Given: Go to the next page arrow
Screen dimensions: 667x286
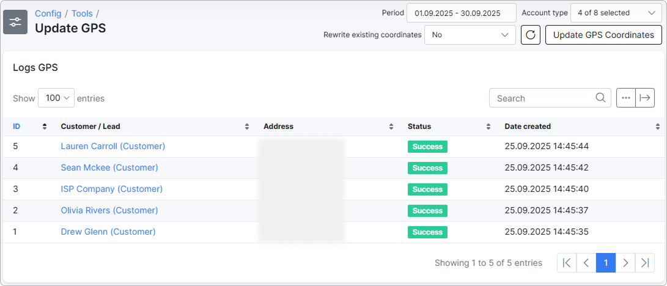Looking at the screenshot, I should tap(625, 263).
